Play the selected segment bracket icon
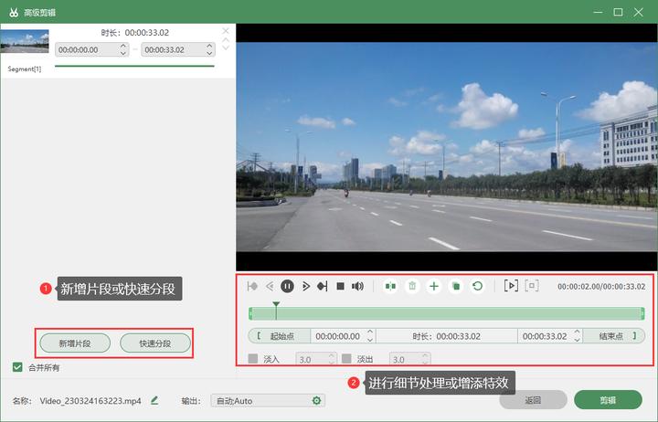 pos(511,286)
